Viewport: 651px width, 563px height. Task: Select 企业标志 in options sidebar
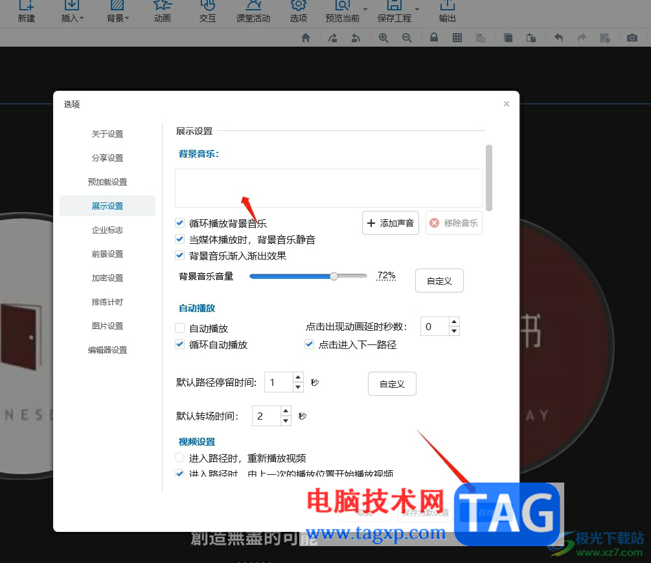pyautogui.click(x=108, y=230)
